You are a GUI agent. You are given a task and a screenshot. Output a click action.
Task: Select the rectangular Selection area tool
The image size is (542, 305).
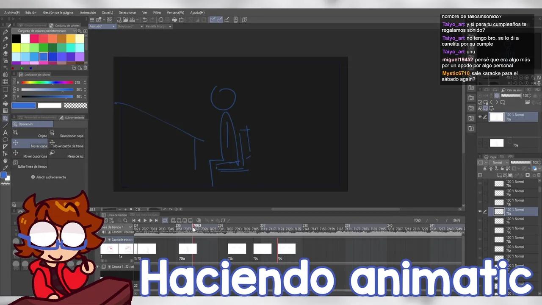(5, 89)
